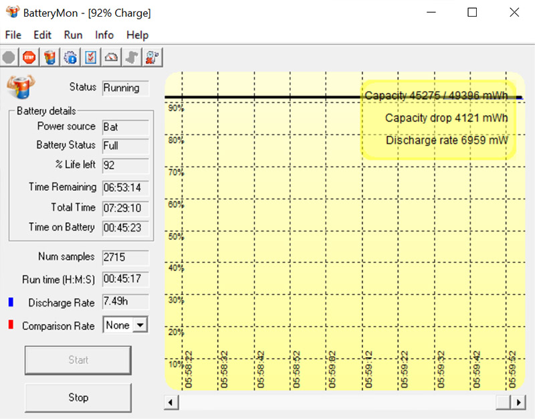This screenshot has height=419, width=535.
Task: Click the BatteryMon logo beside Status
Action: [x=21, y=88]
